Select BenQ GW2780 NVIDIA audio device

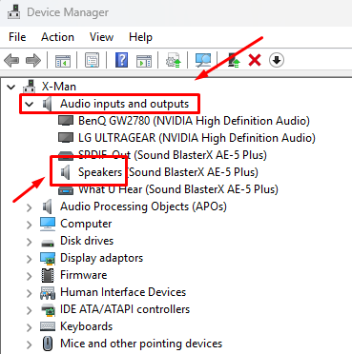pyautogui.click(x=194, y=121)
